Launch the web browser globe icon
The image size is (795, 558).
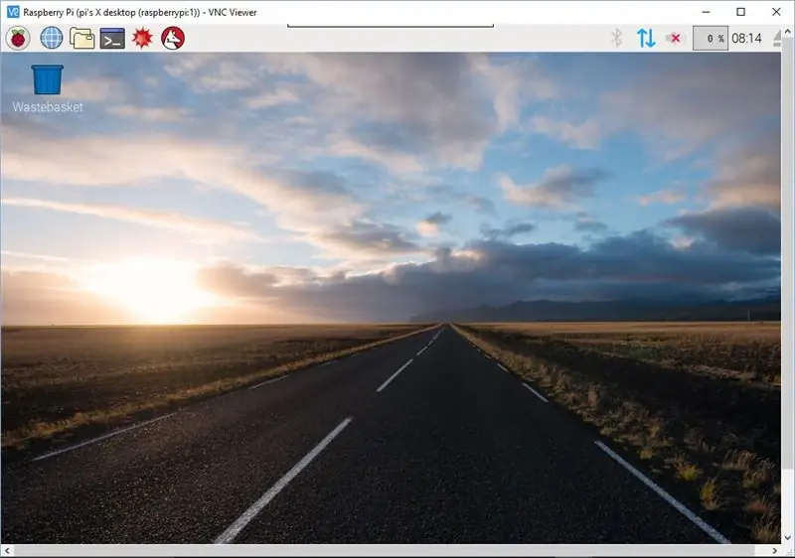pos(52,38)
